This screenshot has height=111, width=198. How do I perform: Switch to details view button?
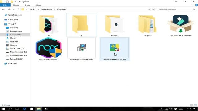[x=191, y=105]
